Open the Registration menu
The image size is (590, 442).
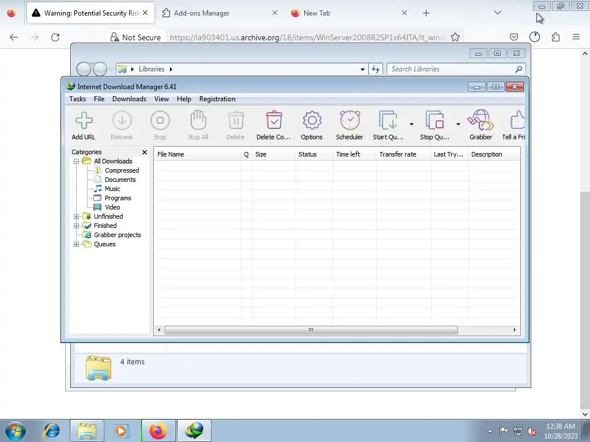pos(217,99)
